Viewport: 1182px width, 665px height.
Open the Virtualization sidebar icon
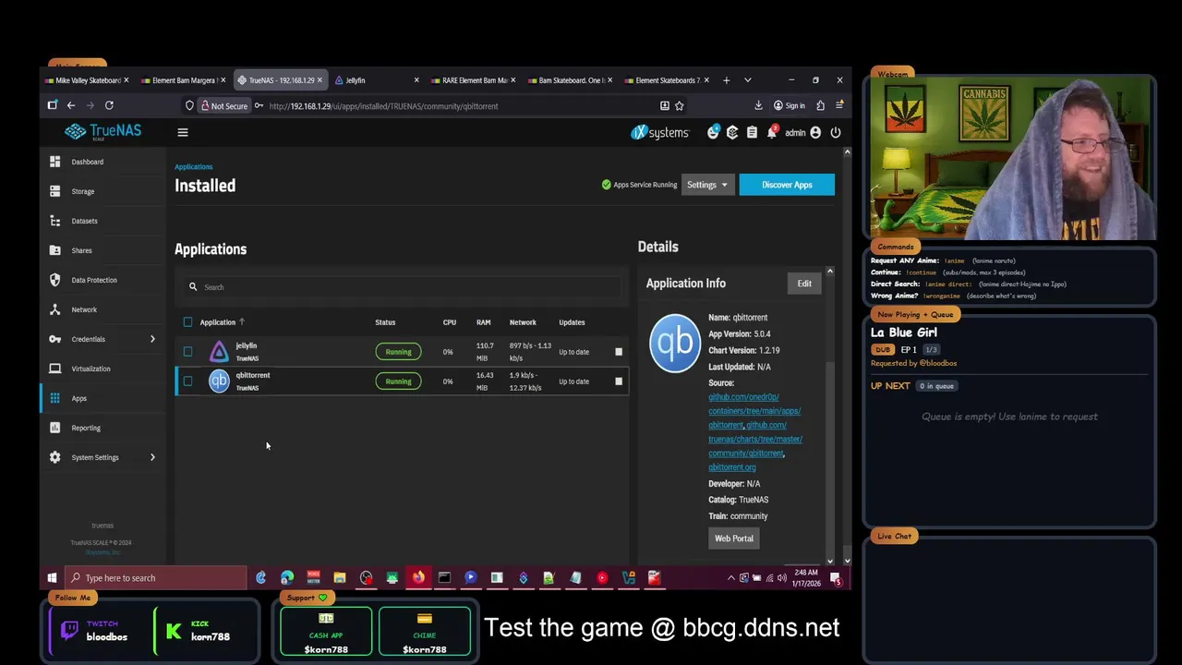54,369
